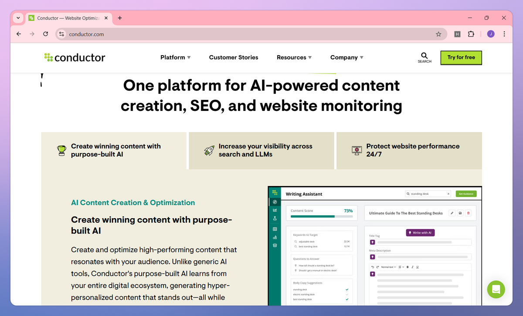
Task: Open the Extensions puzzle menu
Action: [471, 34]
